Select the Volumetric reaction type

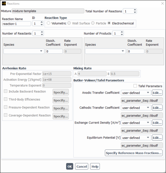(x=49, y=23)
